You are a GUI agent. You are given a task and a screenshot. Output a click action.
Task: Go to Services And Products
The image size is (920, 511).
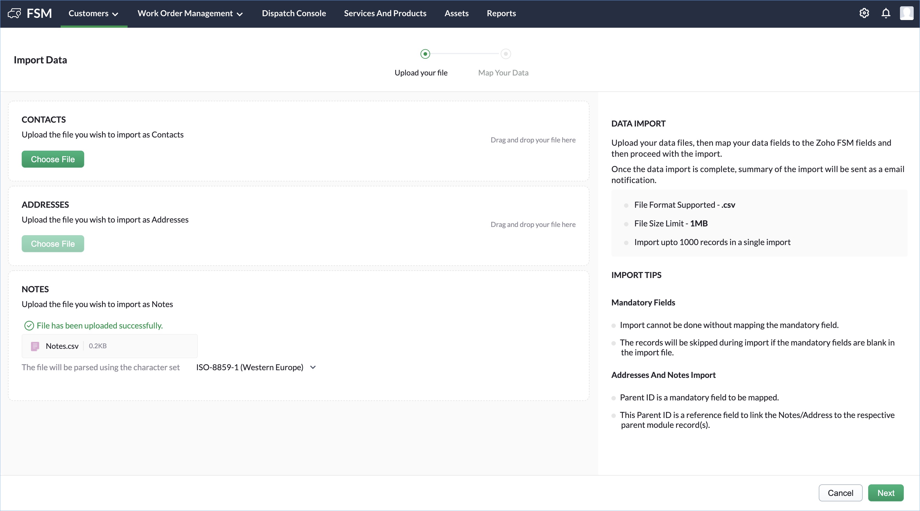385,13
